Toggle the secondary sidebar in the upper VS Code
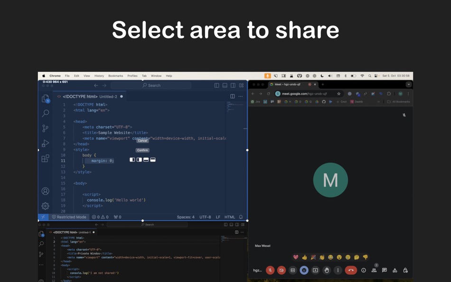This screenshot has height=282, width=451. (x=233, y=85)
